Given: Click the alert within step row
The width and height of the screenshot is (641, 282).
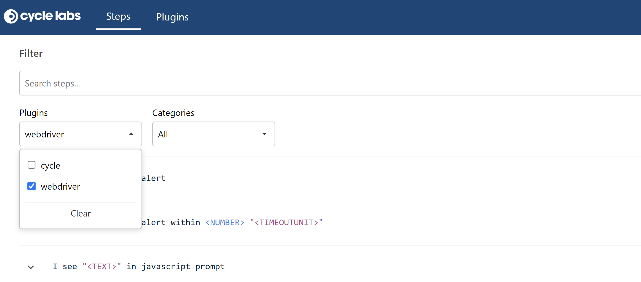Looking at the screenshot, I should [x=230, y=222].
